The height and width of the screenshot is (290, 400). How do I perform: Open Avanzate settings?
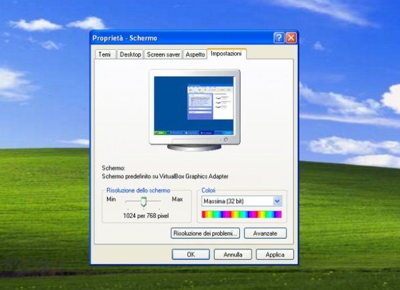pos(266,233)
